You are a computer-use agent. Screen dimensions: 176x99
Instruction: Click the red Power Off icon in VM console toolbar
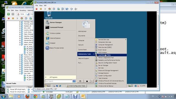tap(37, 9)
